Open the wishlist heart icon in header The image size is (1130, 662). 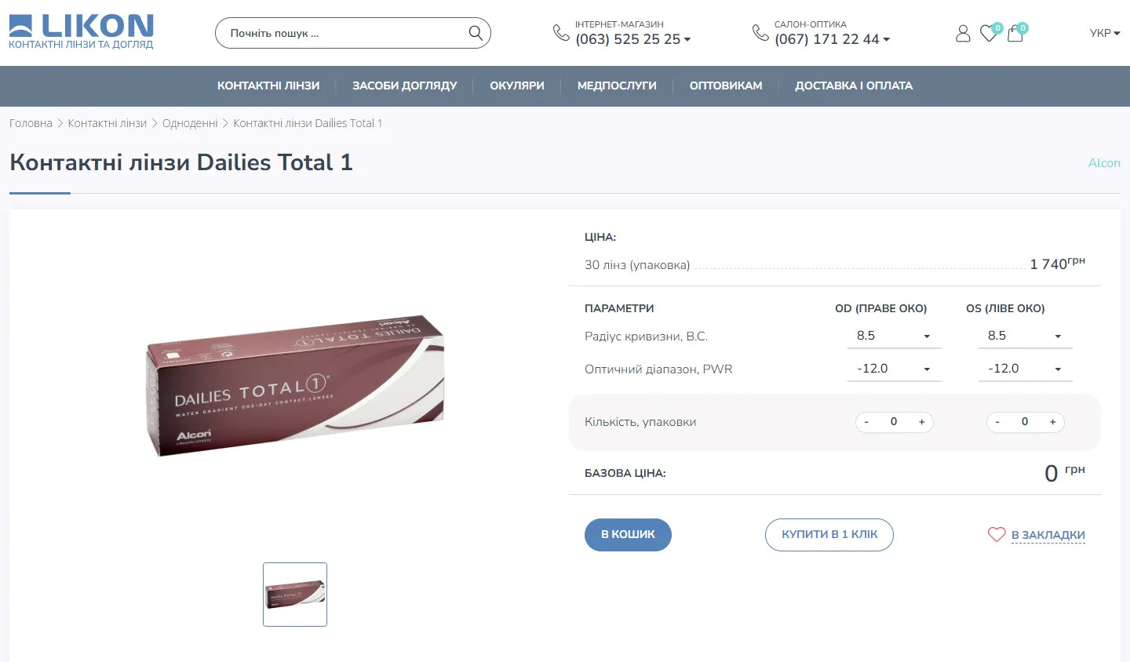click(989, 33)
